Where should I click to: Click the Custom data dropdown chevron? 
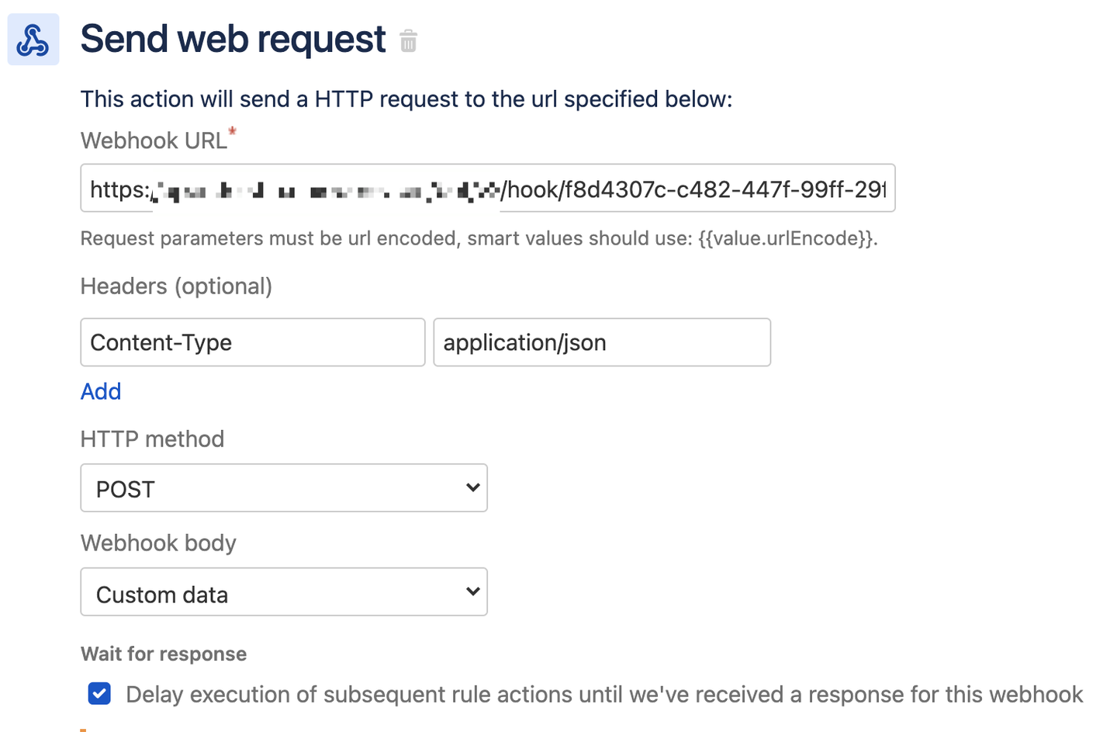pos(473,591)
